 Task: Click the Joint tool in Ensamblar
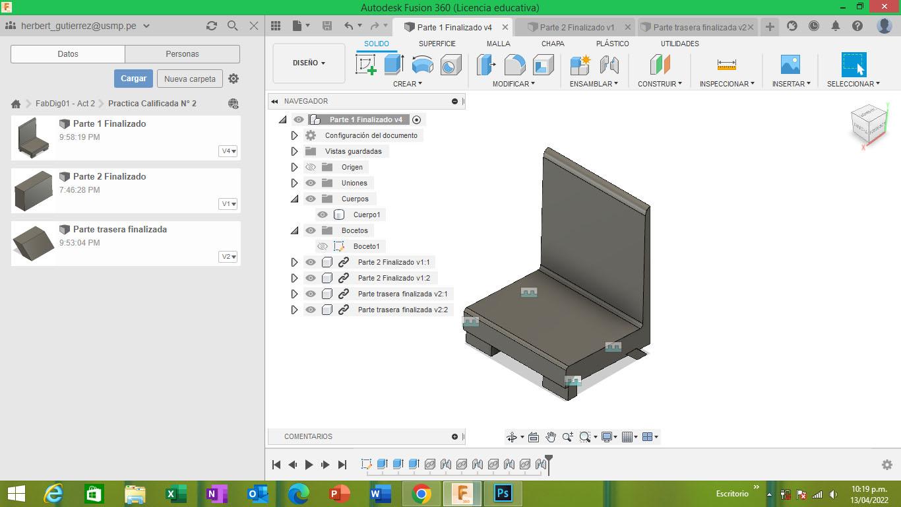pyautogui.click(x=609, y=65)
